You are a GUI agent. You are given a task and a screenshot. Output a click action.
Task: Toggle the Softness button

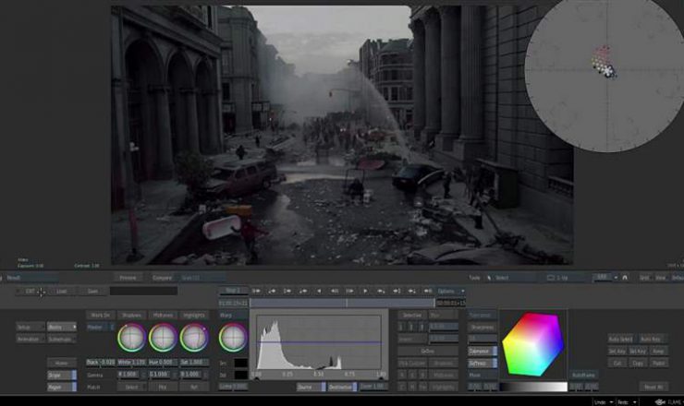pos(482,363)
